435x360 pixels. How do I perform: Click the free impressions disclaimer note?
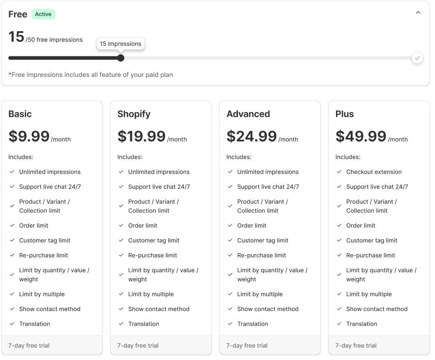(90, 75)
